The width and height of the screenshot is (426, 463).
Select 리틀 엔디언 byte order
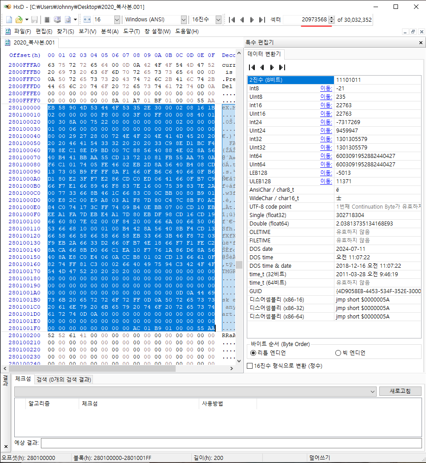[268, 353]
